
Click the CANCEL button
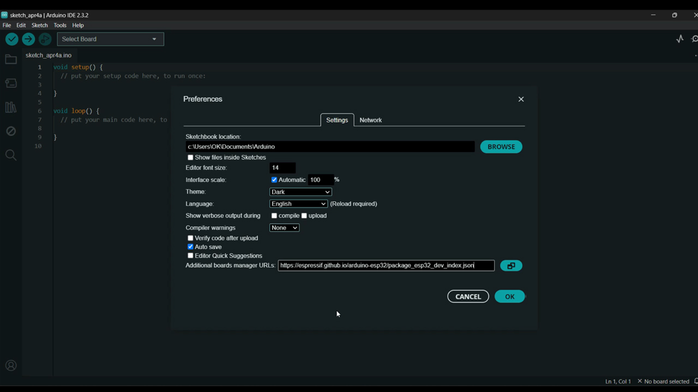click(468, 297)
